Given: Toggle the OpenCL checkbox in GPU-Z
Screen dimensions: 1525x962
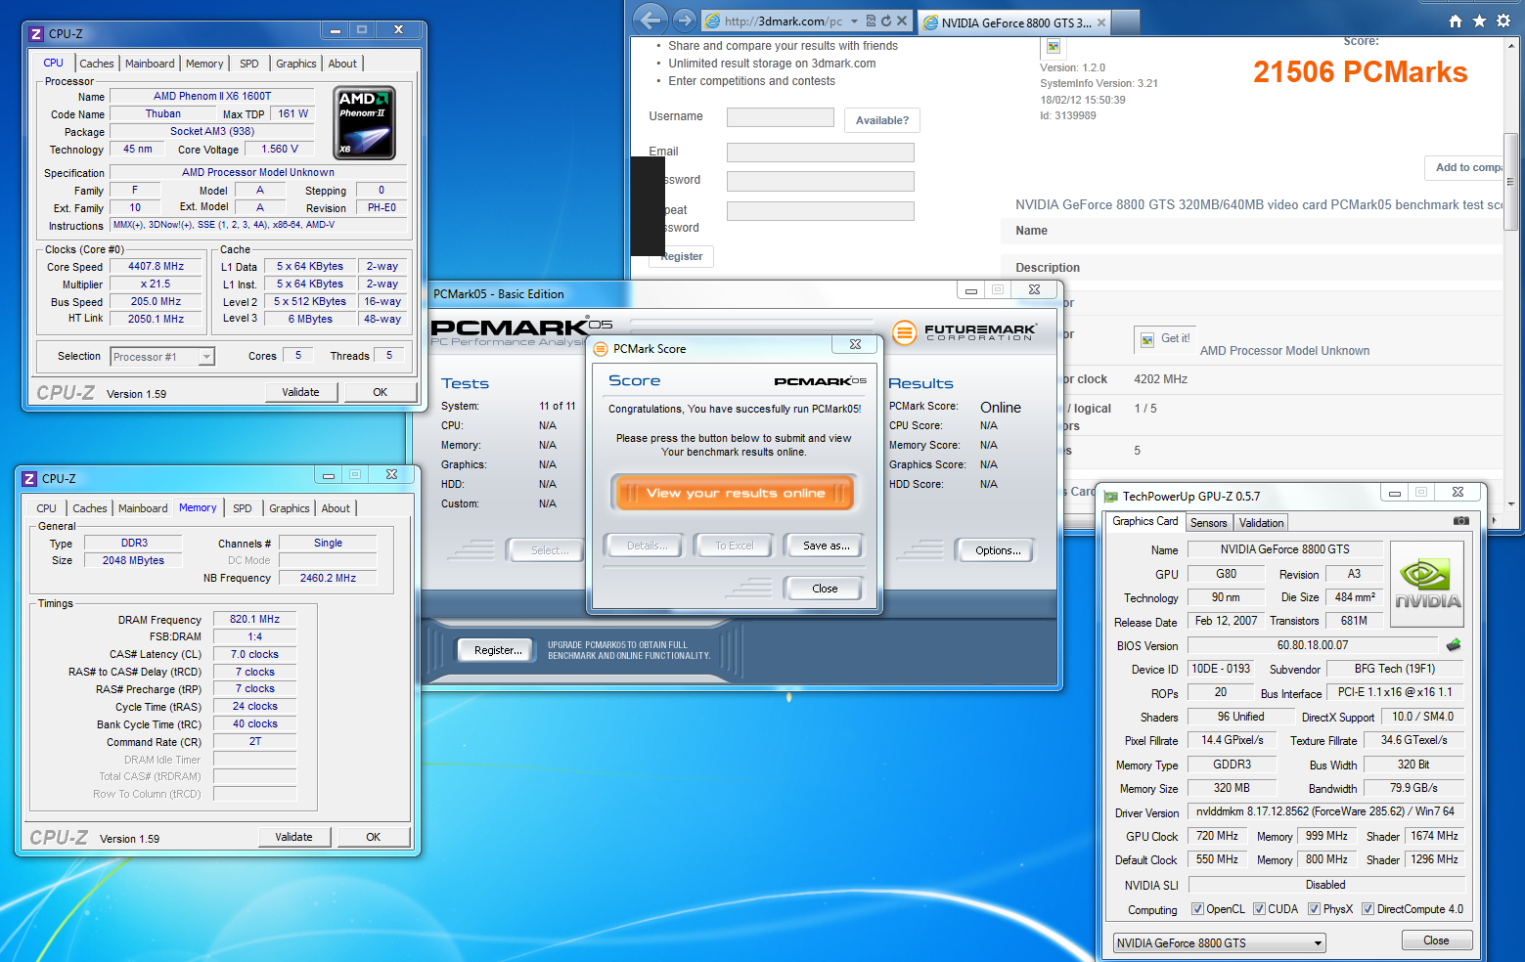Looking at the screenshot, I should (x=1197, y=909).
